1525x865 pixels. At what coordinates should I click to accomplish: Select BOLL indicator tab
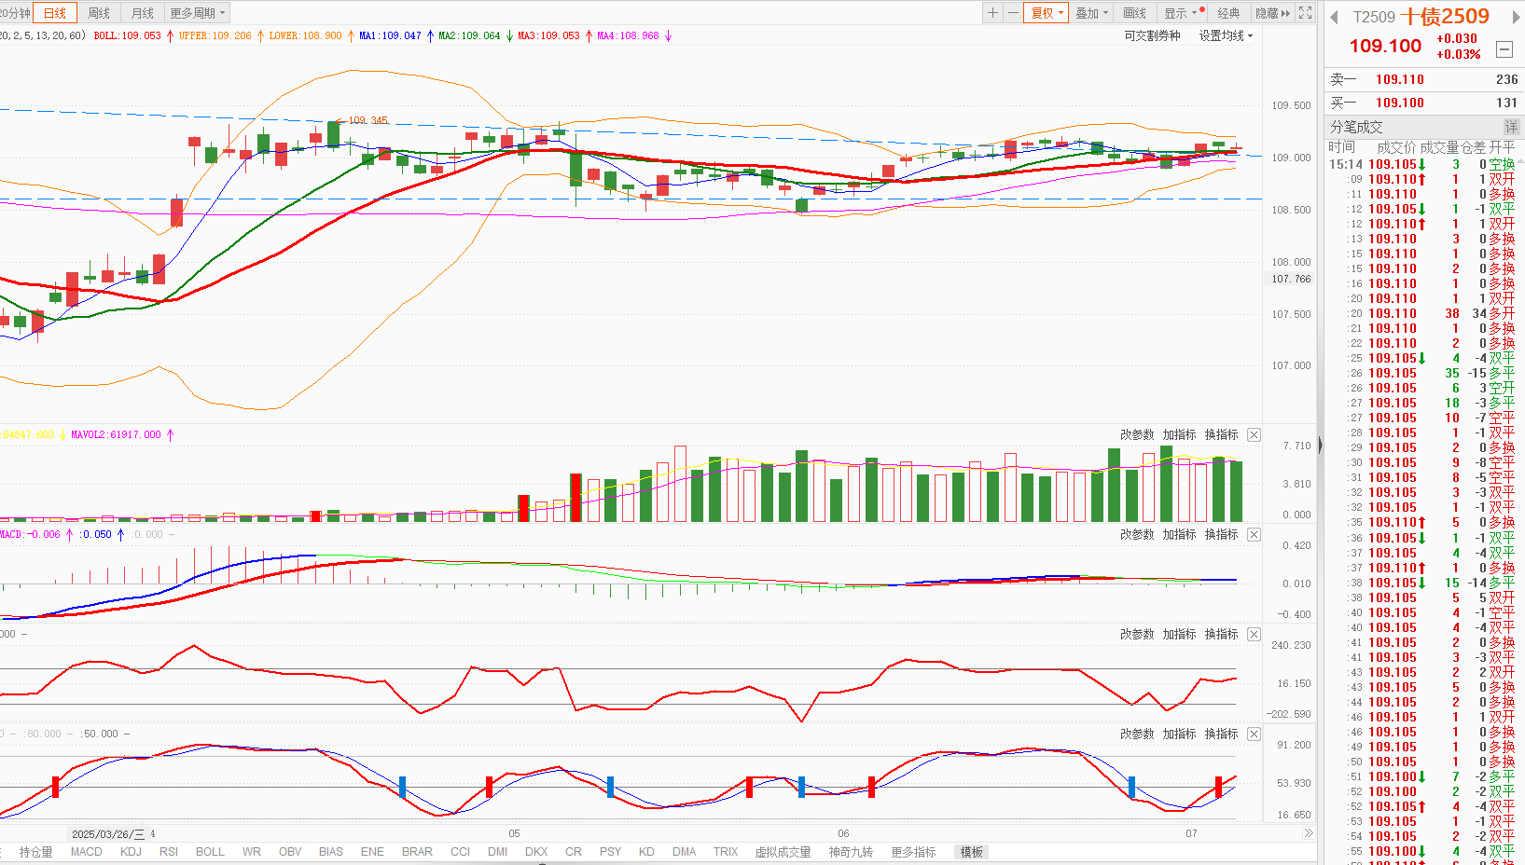210,852
